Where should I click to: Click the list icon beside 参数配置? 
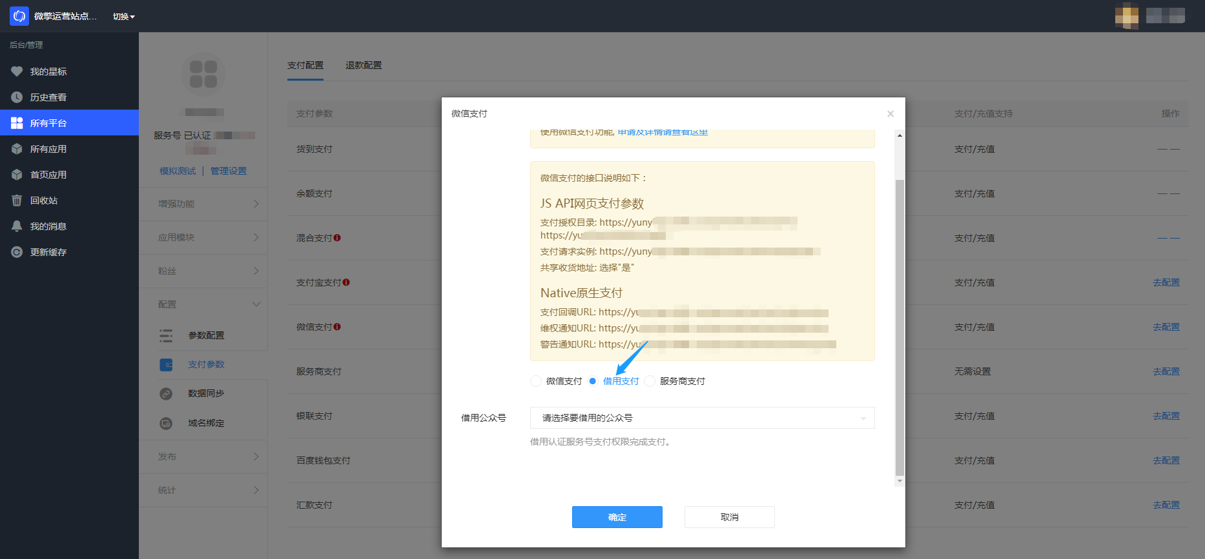pyautogui.click(x=166, y=335)
